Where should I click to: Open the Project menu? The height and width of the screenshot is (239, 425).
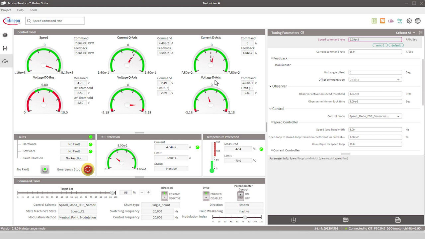point(6,10)
